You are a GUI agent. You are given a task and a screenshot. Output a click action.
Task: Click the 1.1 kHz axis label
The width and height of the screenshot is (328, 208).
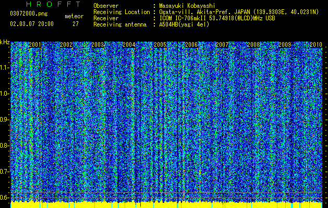click(4, 68)
